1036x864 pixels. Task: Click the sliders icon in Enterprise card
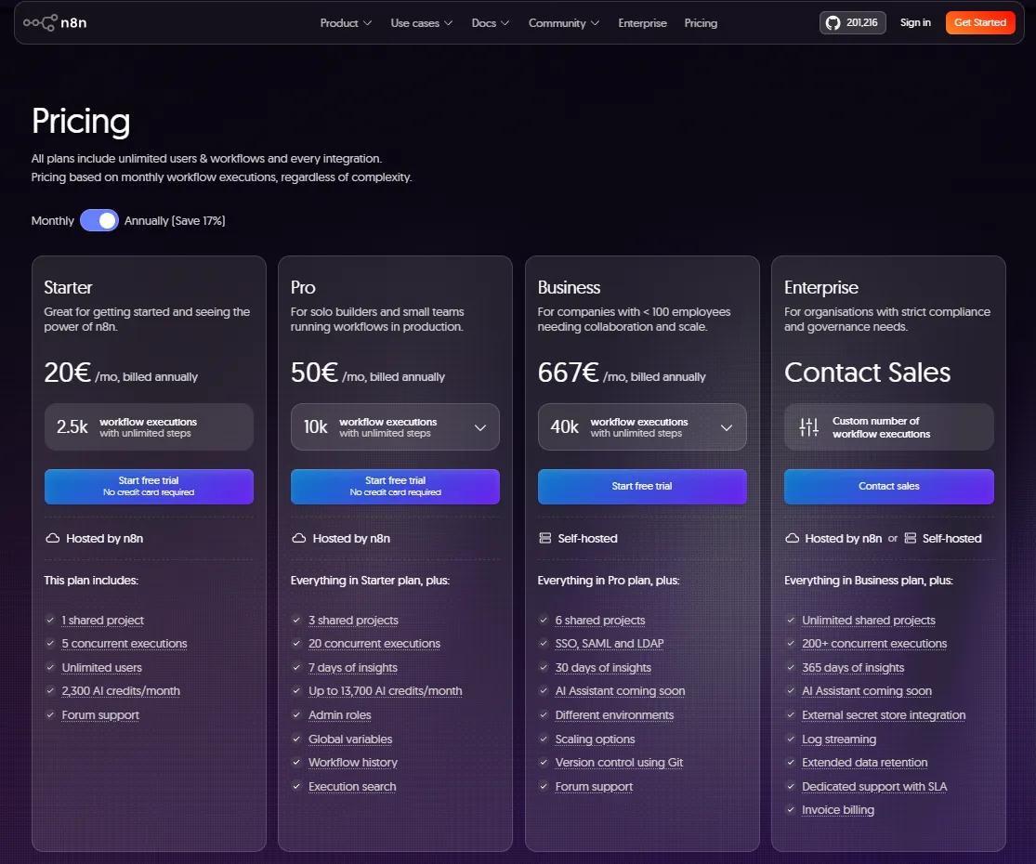click(808, 426)
